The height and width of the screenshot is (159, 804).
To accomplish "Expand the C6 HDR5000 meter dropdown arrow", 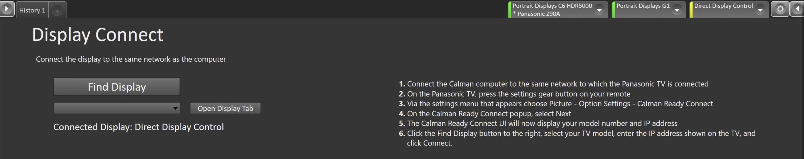I will click(599, 10).
